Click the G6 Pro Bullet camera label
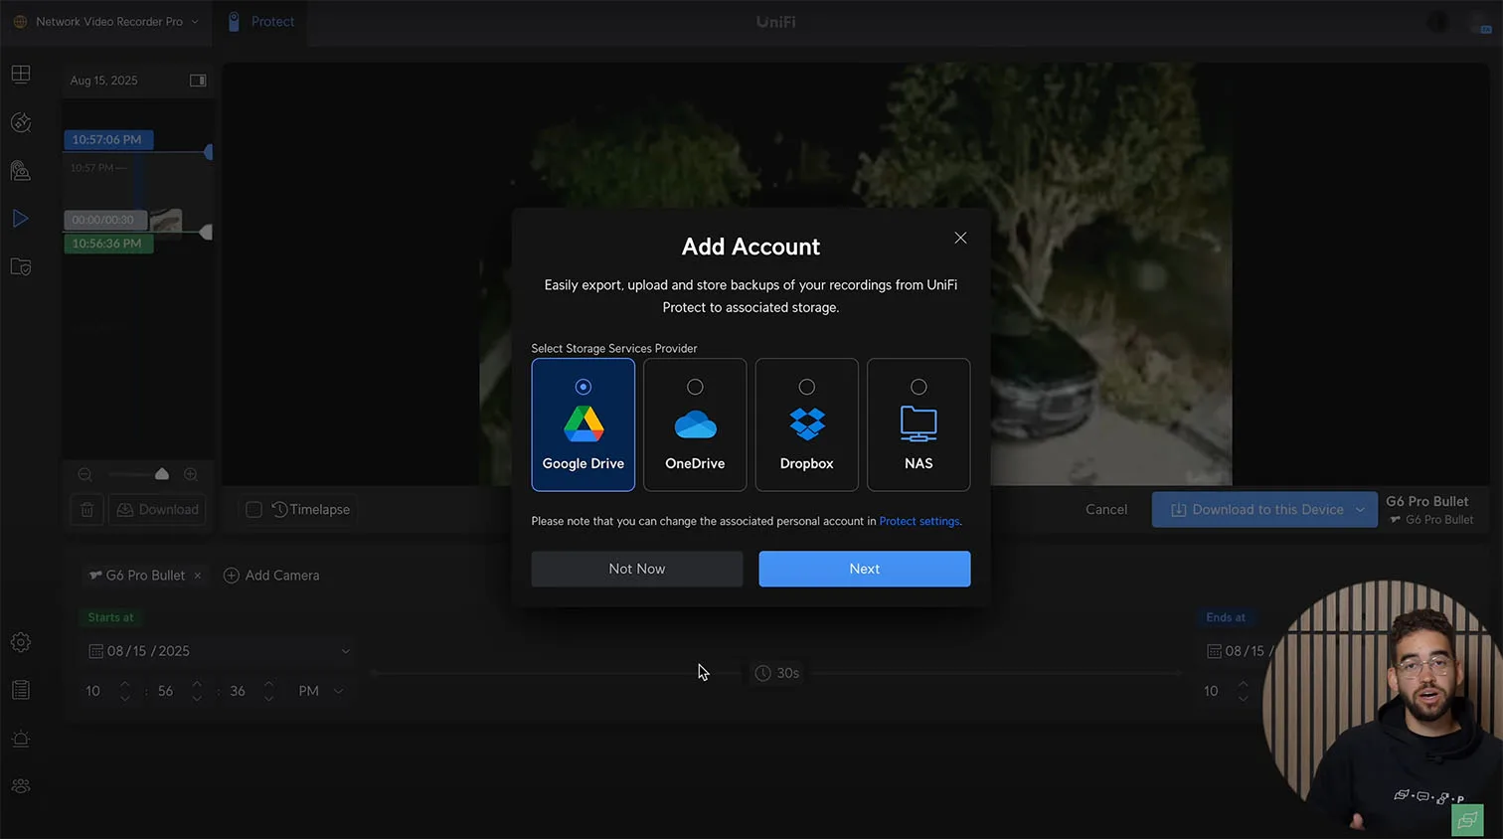Screen dimensions: 1503x839 pyautogui.click(x=1426, y=501)
